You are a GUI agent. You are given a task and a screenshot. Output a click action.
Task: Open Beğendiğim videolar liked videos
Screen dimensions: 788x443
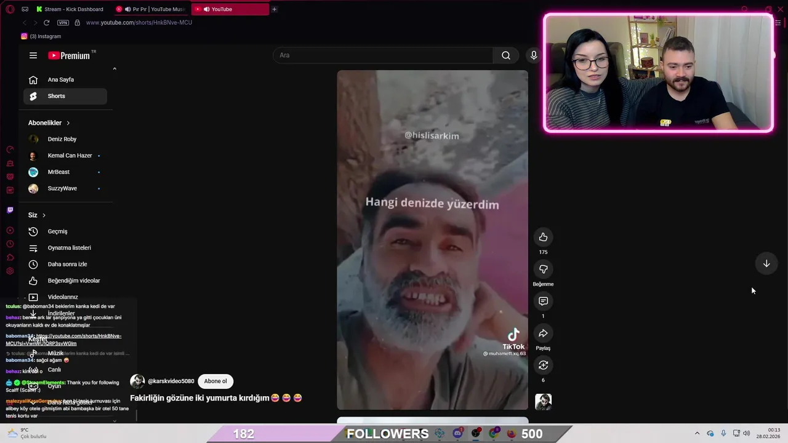[x=65, y=281]
